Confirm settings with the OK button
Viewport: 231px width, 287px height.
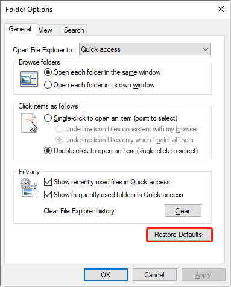tap(106, 275)
